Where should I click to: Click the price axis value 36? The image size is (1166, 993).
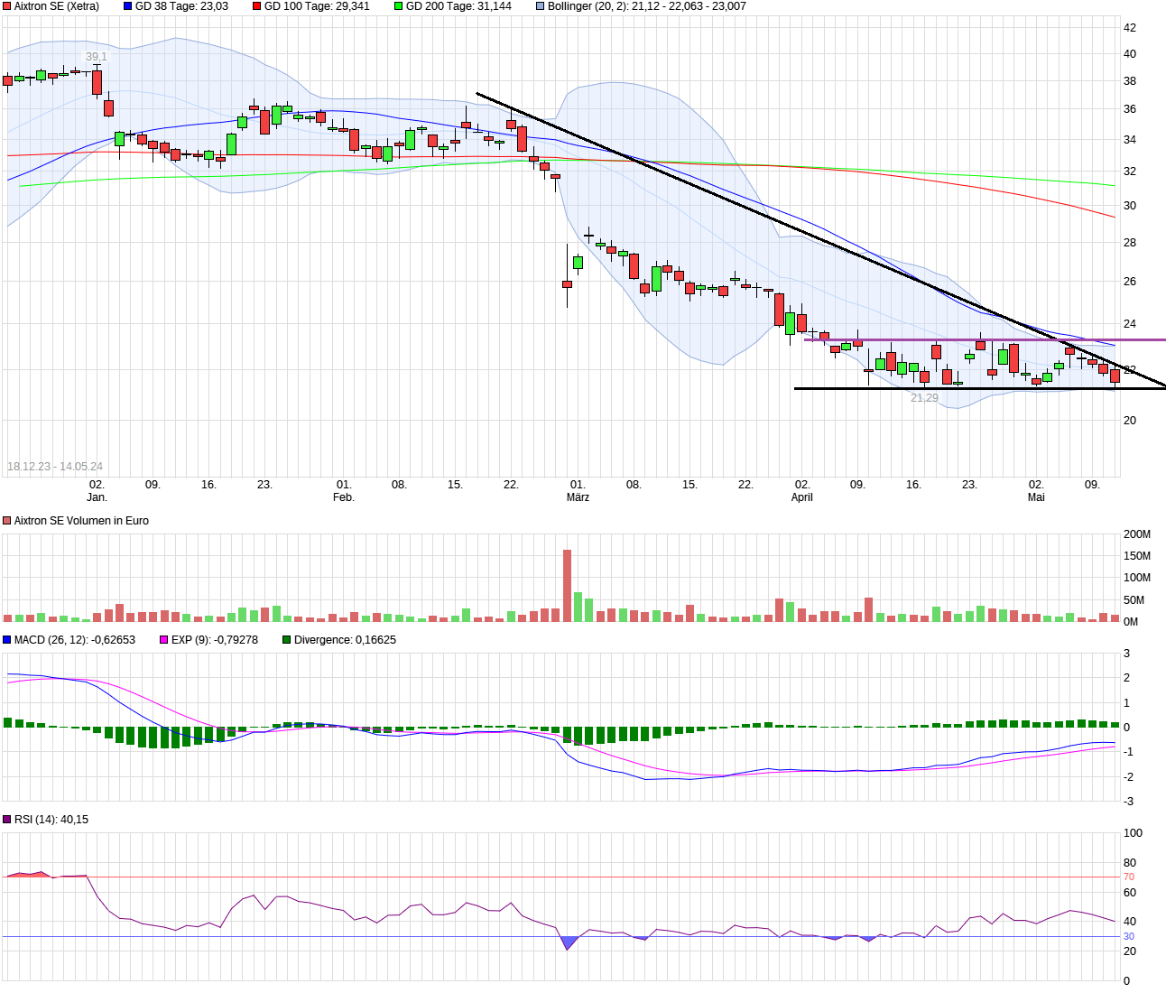coord(1130,109)
